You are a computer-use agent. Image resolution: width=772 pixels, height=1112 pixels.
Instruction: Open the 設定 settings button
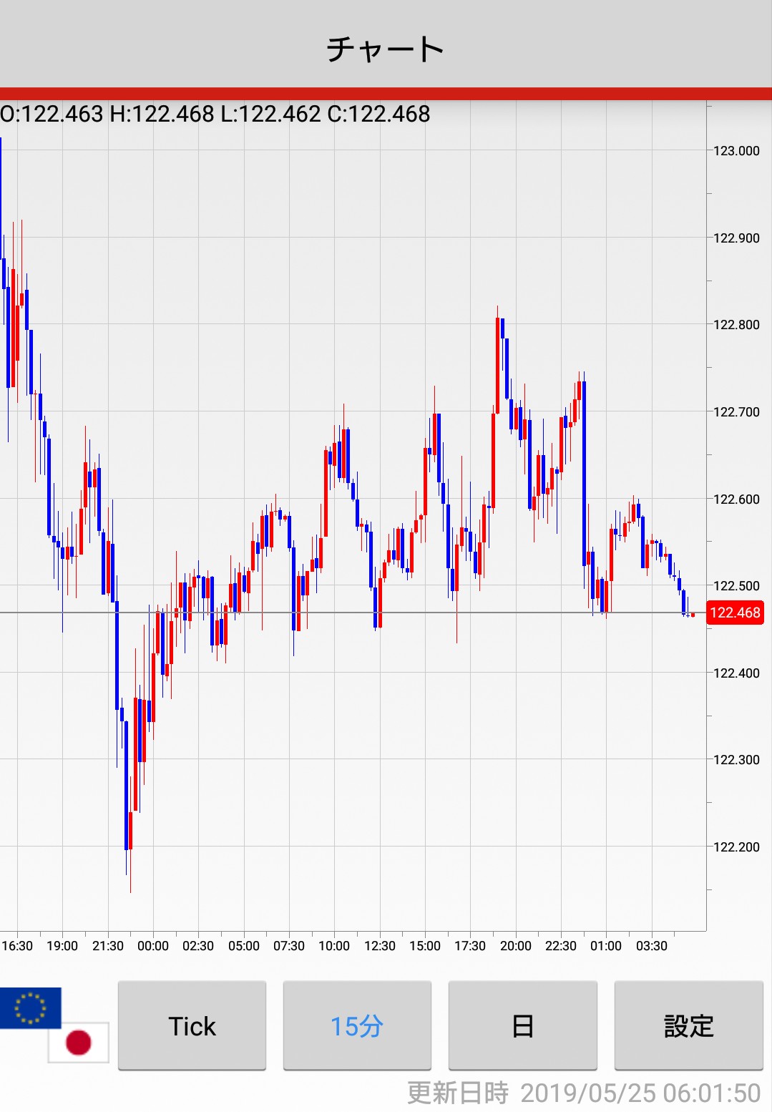click(688, 1025)
